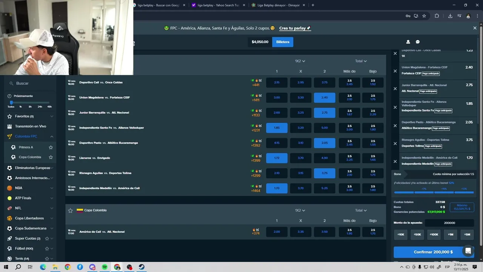Open Windows taskbar search
Screen dimensions: 483x272
coord(18,267)
